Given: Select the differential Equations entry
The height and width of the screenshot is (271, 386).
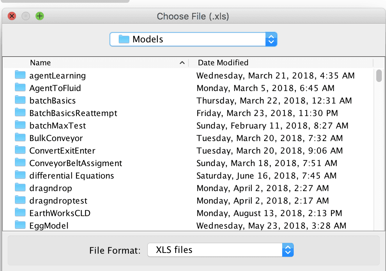Looking at the screenshot, I should (71, 175).
